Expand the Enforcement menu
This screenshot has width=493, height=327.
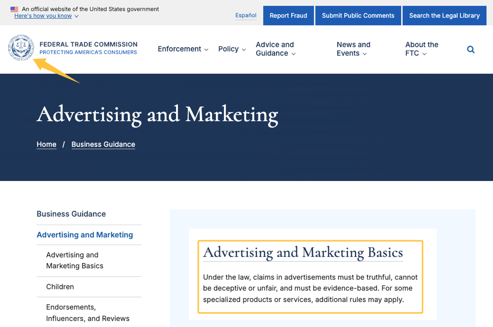[183, 49]
